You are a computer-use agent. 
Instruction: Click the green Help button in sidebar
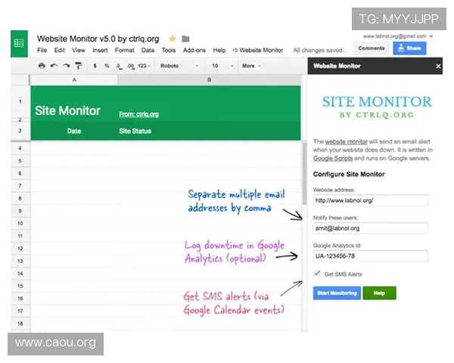tap(379, 293)
